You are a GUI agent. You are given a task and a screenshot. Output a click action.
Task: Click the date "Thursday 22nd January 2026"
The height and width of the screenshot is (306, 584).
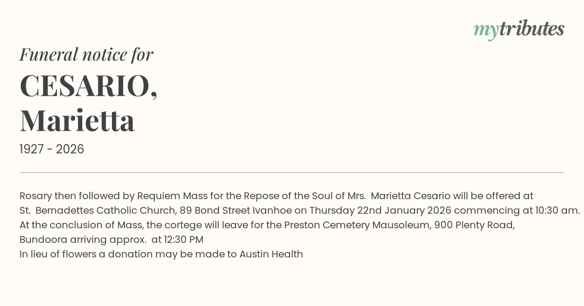(380, 211)
